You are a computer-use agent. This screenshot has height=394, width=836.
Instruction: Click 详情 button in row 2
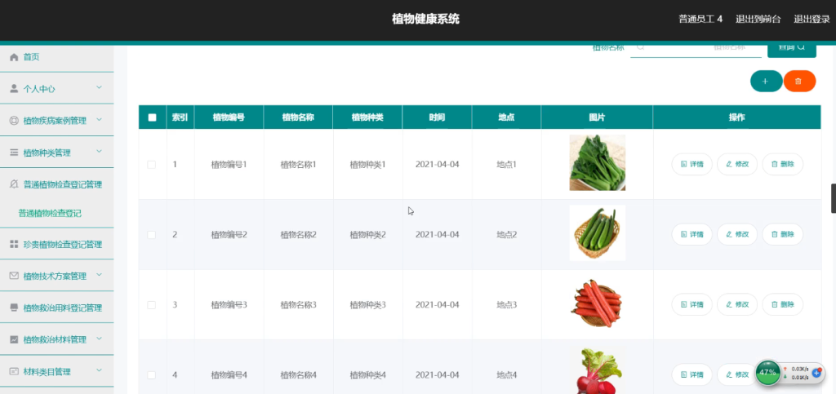click(x=692, y=234)
